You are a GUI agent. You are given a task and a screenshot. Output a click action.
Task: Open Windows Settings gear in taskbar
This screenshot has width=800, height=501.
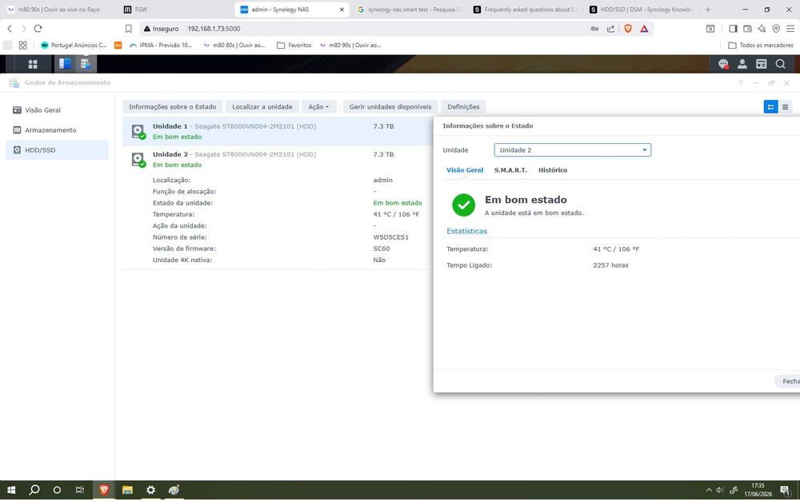point(150,490)
